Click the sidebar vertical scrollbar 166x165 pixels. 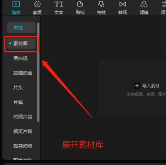[x=38, y=72]
